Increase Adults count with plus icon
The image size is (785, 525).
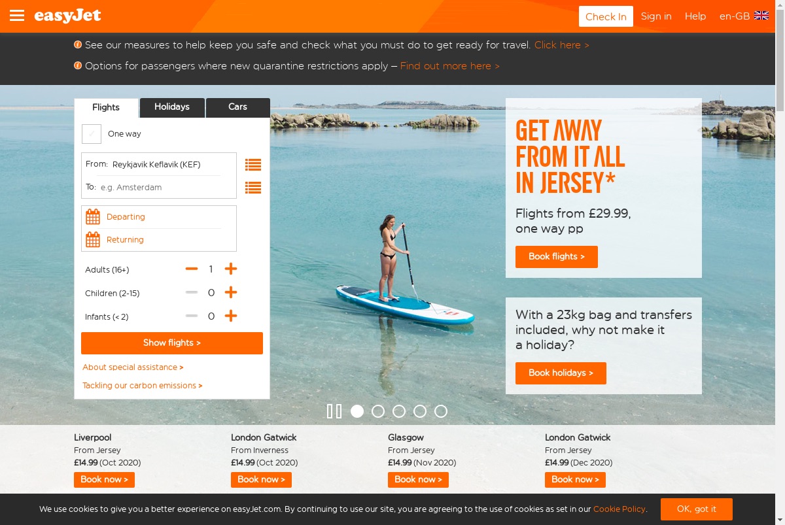[230, 269]
